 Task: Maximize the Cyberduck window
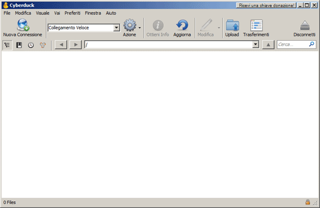click(x=306, y=5)
